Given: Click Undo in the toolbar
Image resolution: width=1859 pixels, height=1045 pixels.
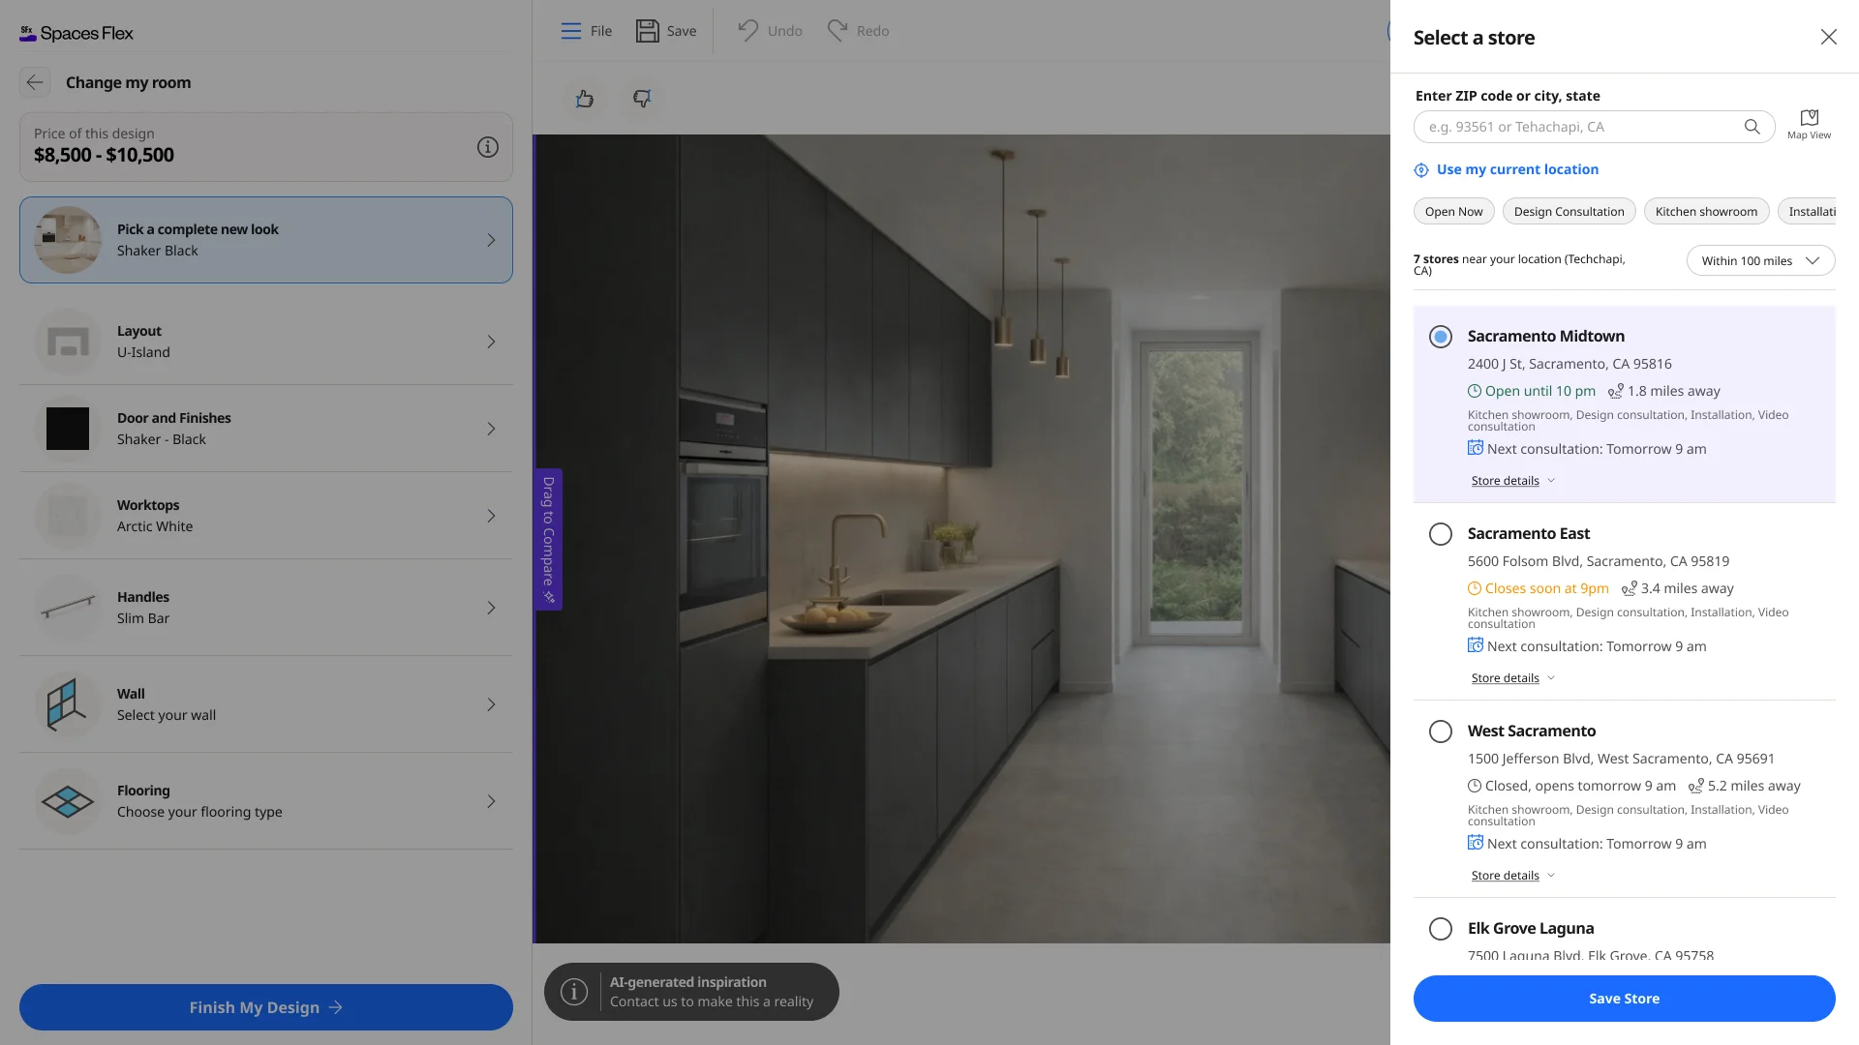Looking at the screenshot, I should [x=770, y=31].
